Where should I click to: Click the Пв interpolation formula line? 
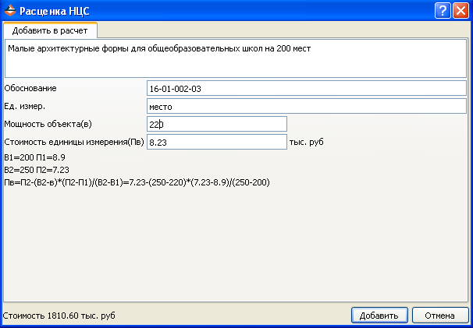(137, 182)
